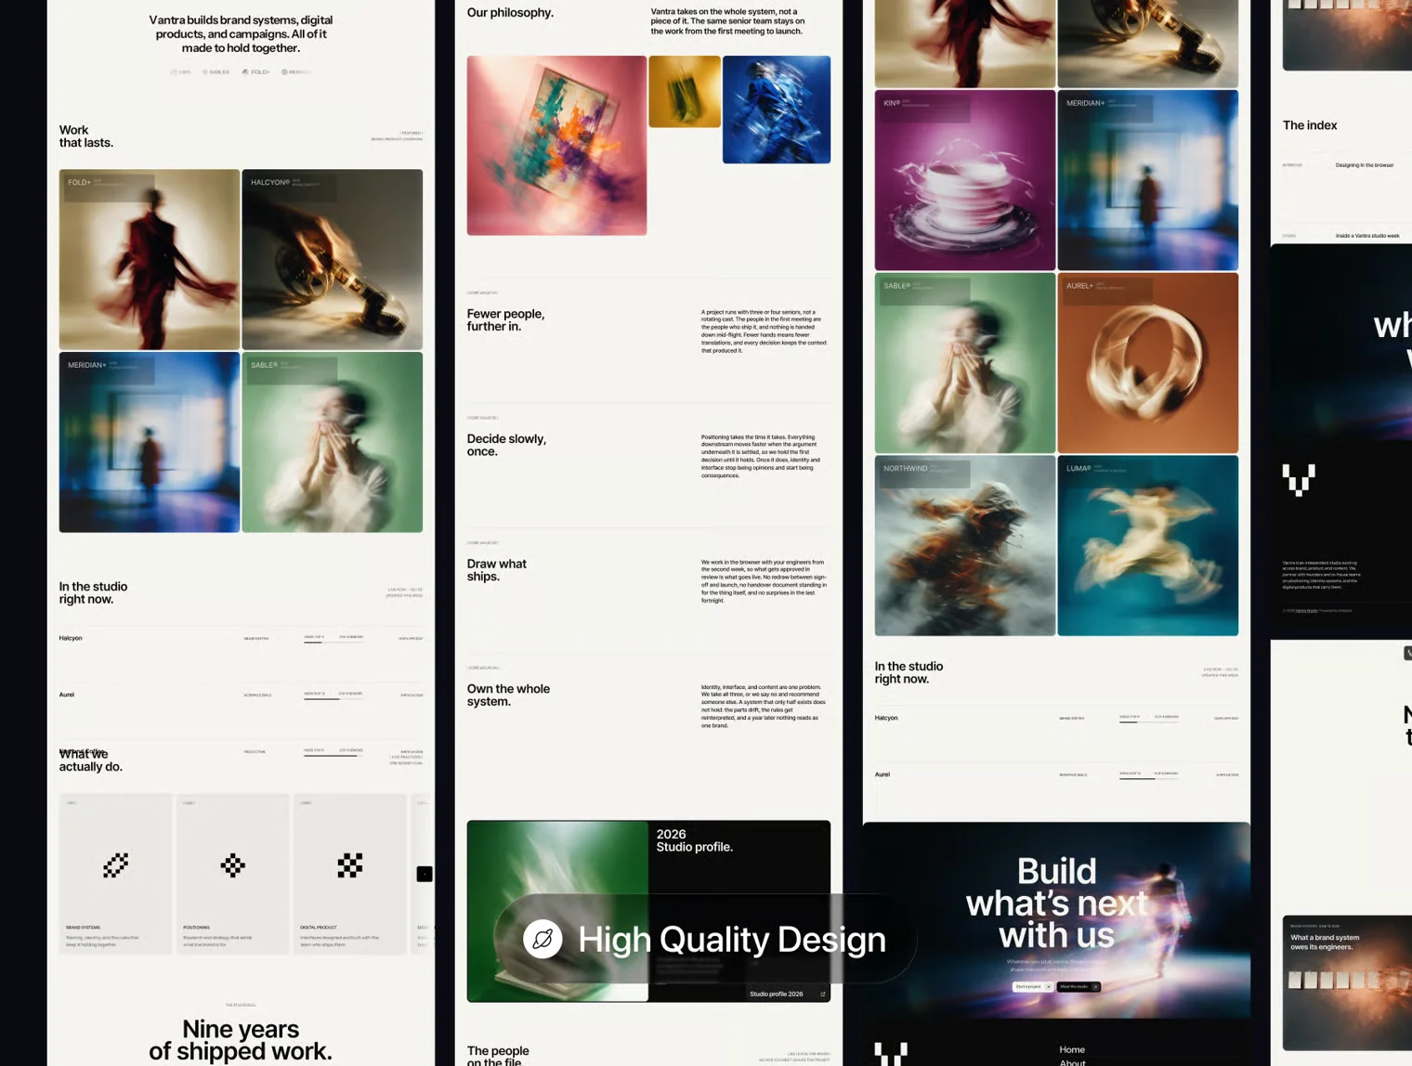Open the SABLE thumbnail on the first page
This screenshot has height=1066, width=1412.
pos(333,442)
